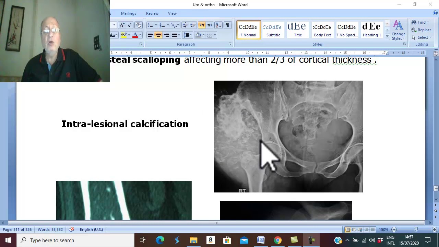439x247 pixels.
Task: Sort text with the A-Z icon
Action: click(x=218, y=25)
